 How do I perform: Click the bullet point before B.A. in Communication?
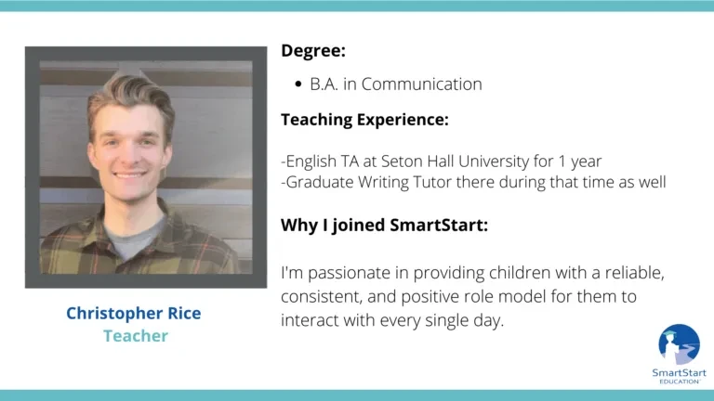tap(298, 84)
